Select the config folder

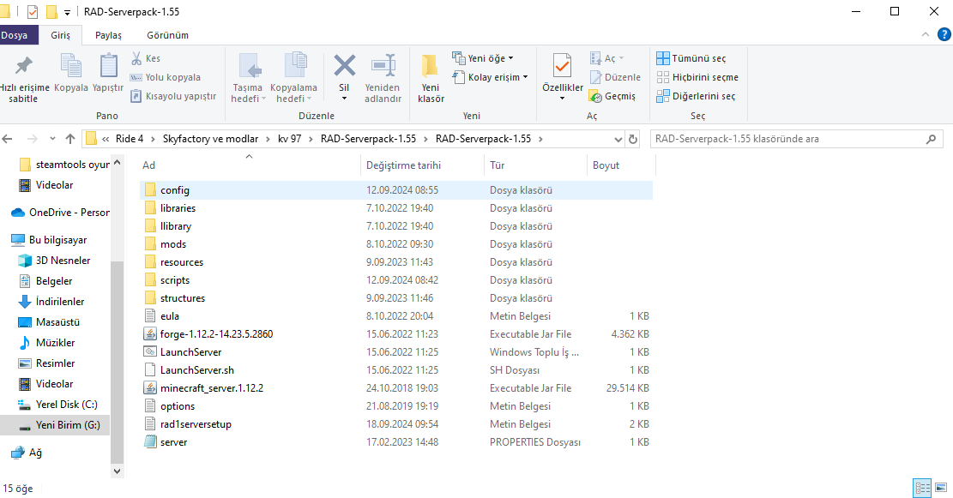pyautogui.click(x=396, y=190)
